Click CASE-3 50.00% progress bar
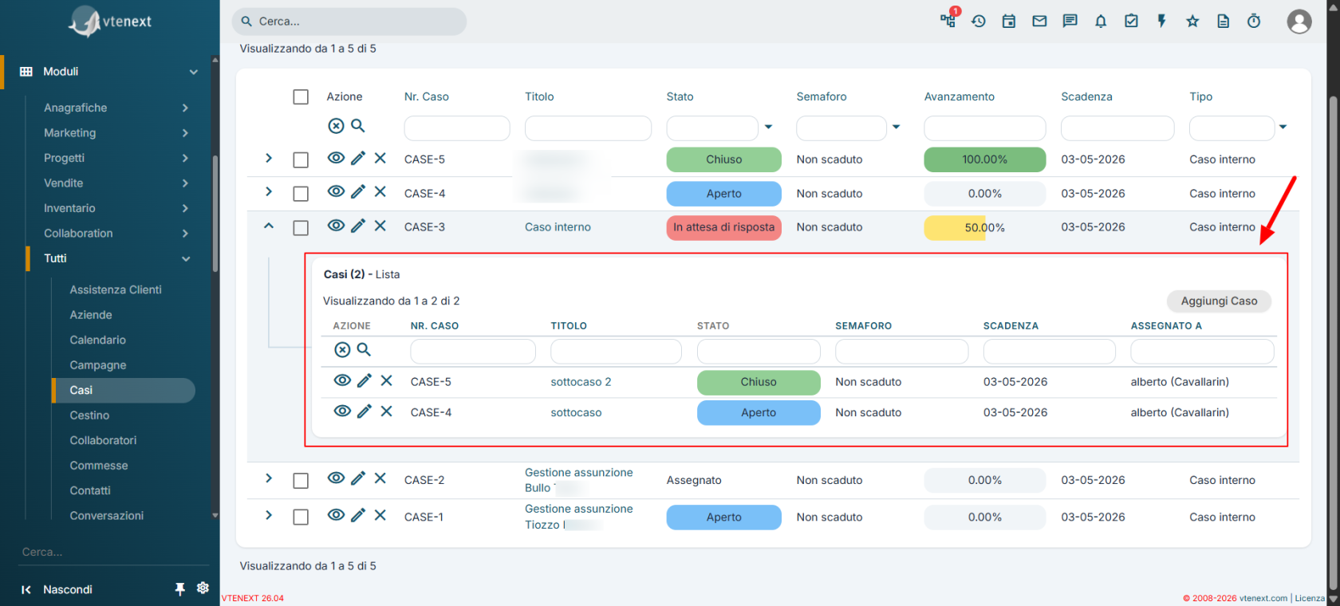This screenshot has width=1340, height=606. [x=984, y=227]
